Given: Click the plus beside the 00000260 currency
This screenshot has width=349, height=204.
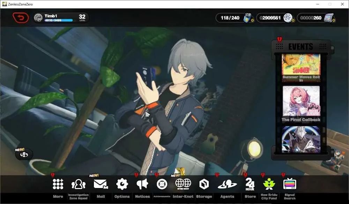Looking at the screenshot, I should click(x=334, y=21).
